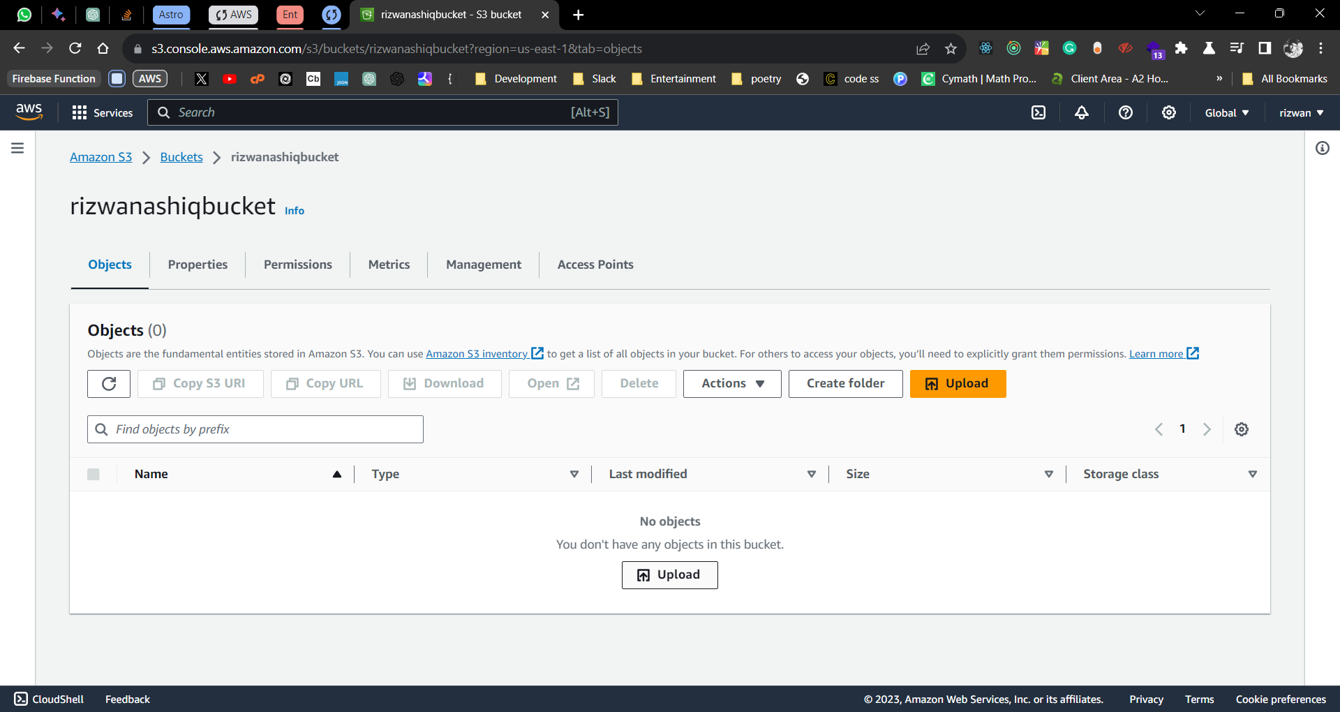
Task: Open Chrome menu three dots
Action: (1320, 48)
